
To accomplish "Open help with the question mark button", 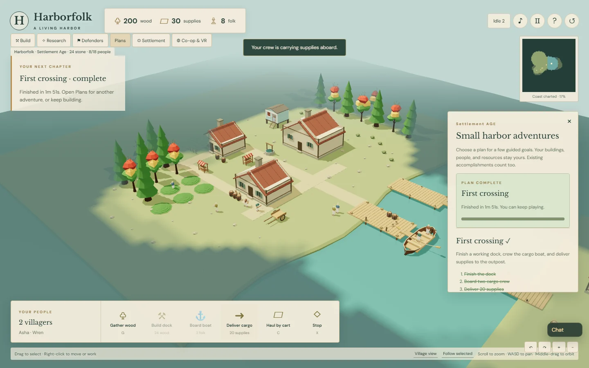I will pyautogui.click(x=555, y=21).
